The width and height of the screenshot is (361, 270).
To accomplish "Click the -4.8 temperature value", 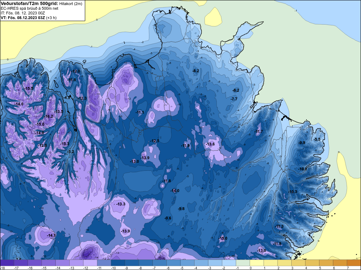I will coord(66,97).
